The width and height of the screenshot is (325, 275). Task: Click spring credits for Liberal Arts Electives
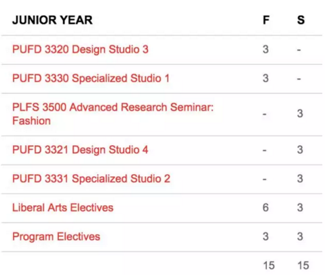pyautogui.click(x=300, y=207)
